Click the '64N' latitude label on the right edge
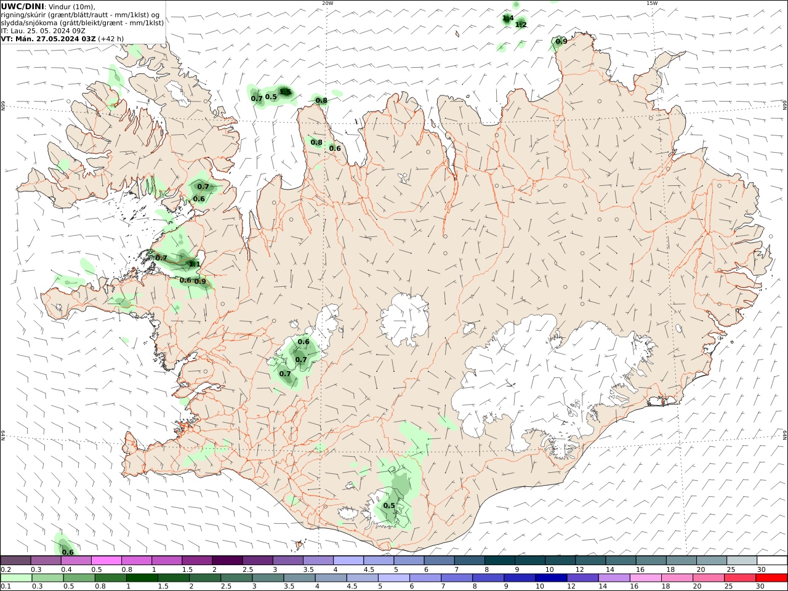Viewport: 788px width, 591px height. point(785,434)
